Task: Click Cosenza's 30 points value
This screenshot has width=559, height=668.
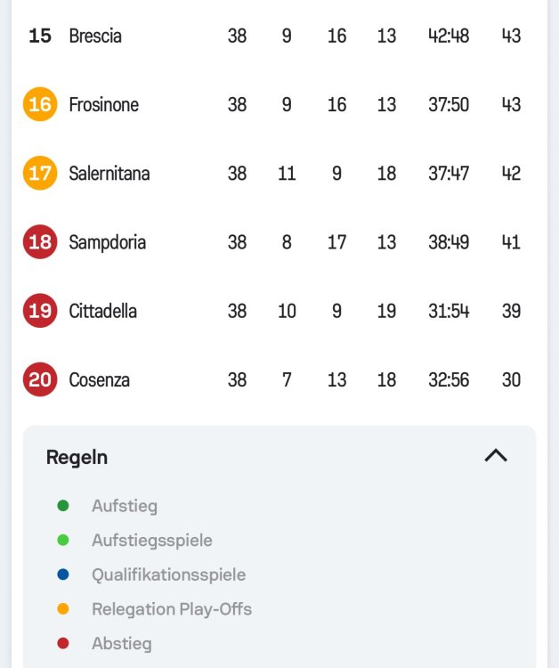Action: click(511, 379)
